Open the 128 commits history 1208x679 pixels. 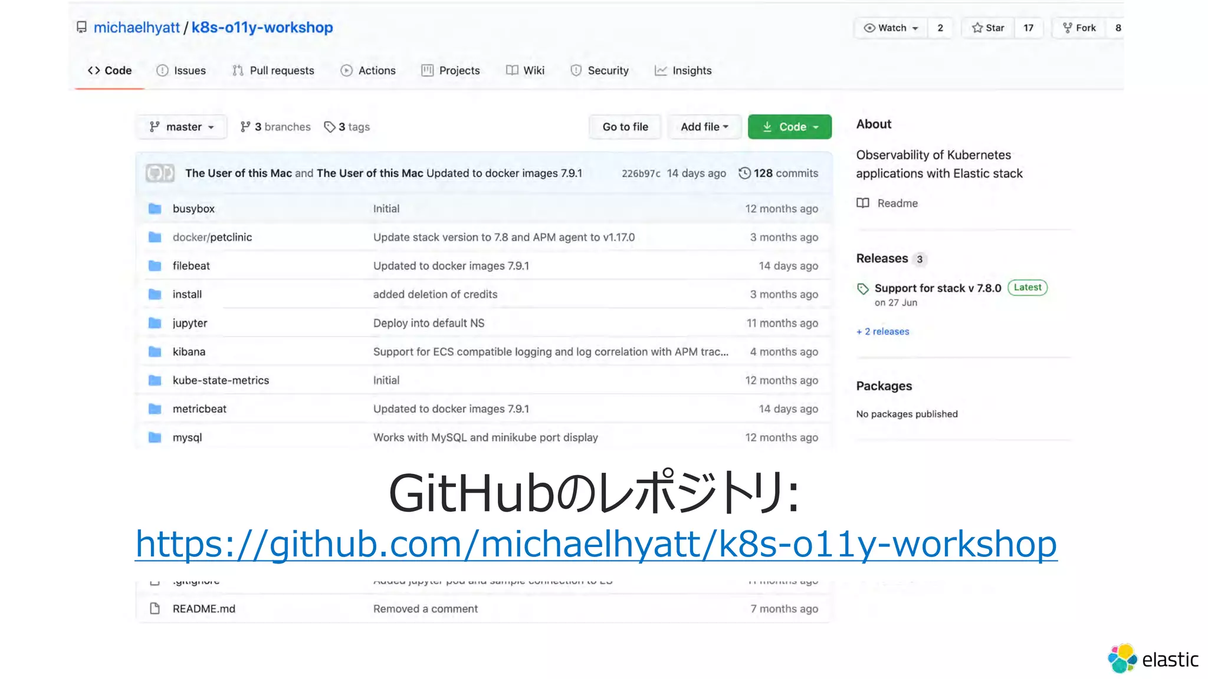click(x=779, y=173)
